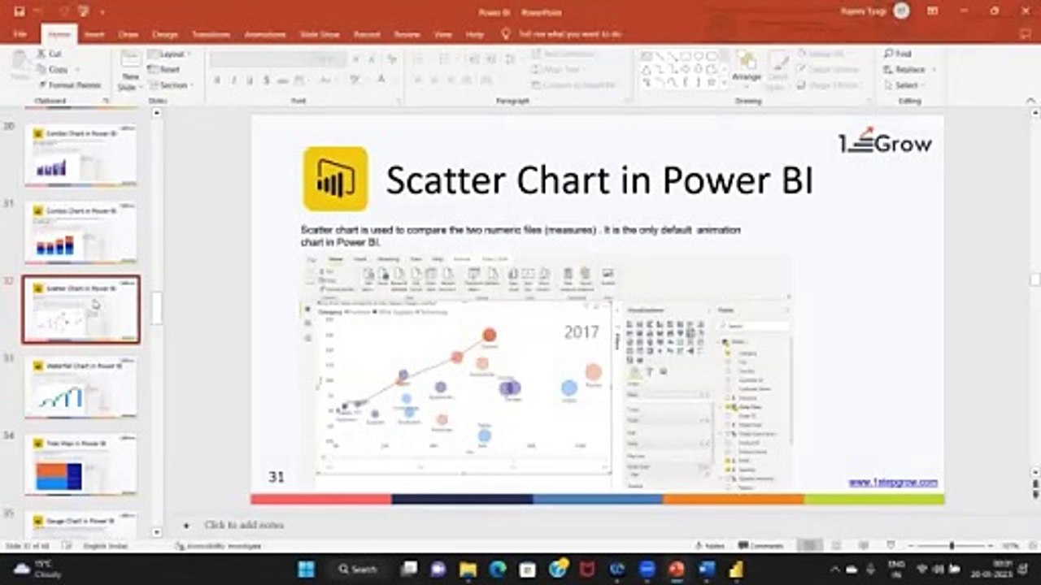
Task: Click the Save icon in the title bar
Action: point(19,11)
